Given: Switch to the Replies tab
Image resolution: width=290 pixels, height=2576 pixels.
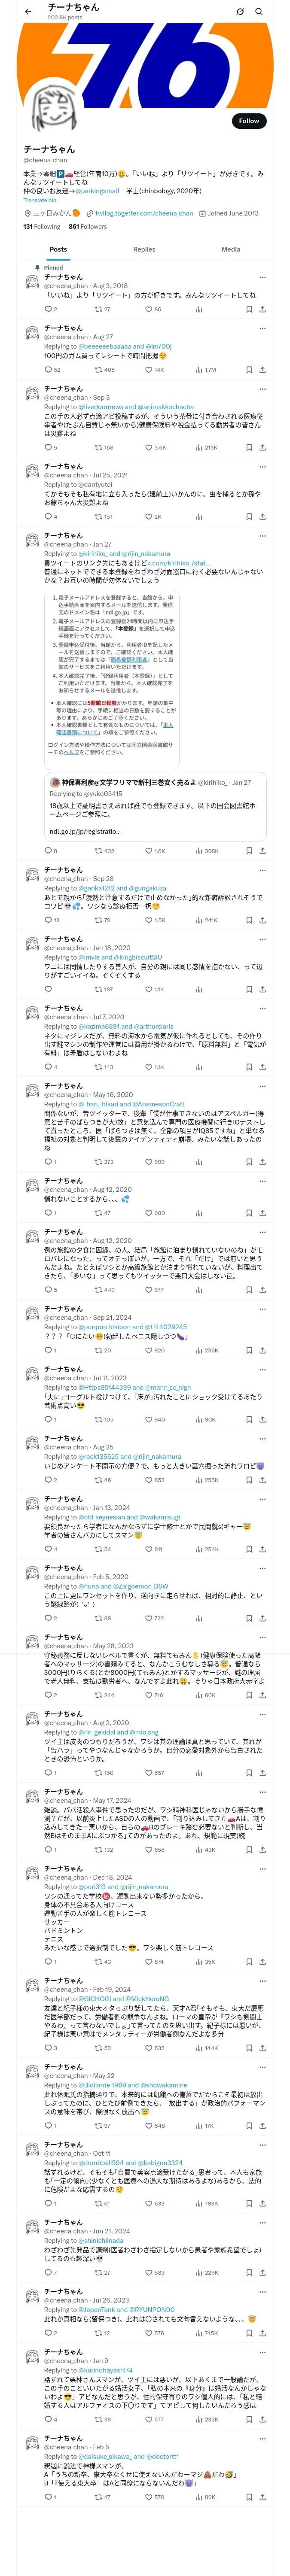Looking at the screenshot, I should [x=144, y=249].
